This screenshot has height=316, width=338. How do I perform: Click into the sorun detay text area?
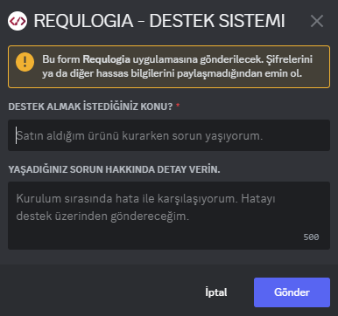169,216
